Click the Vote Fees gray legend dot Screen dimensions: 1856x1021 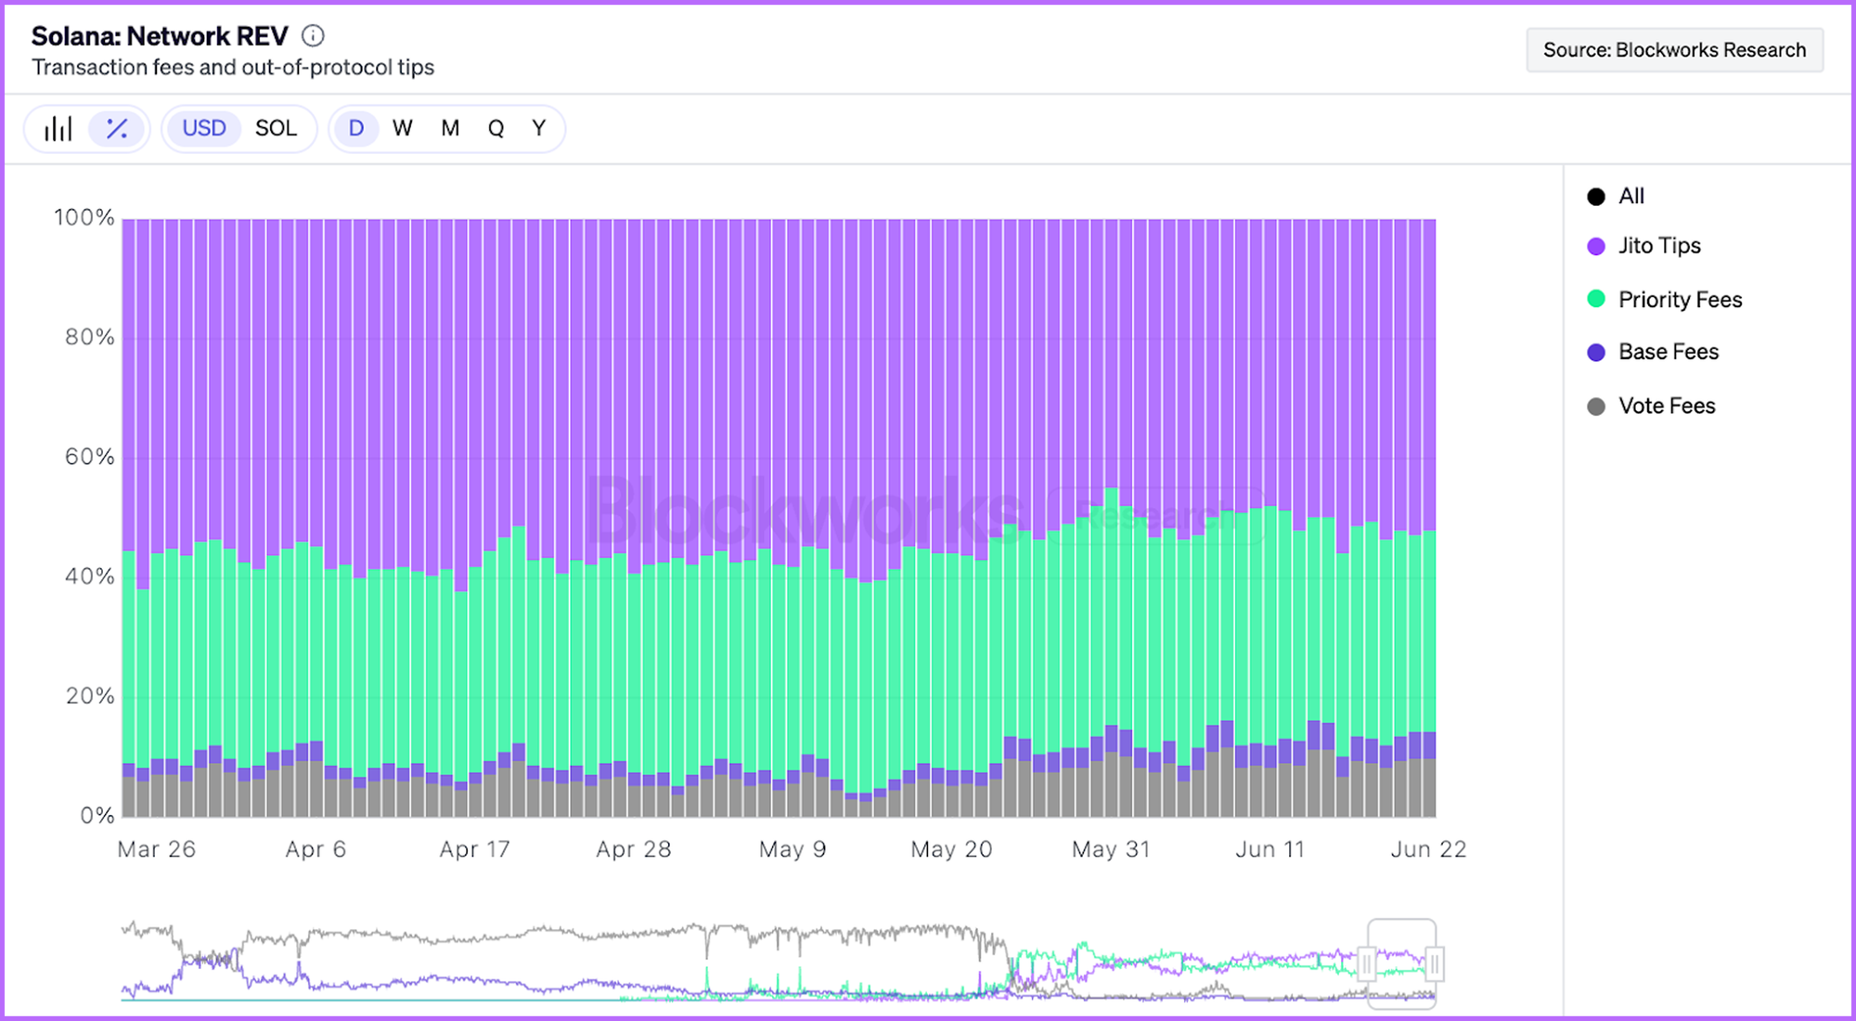pos(1596,407)
